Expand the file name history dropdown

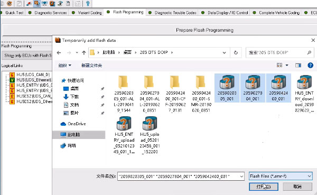click(241, 177)
